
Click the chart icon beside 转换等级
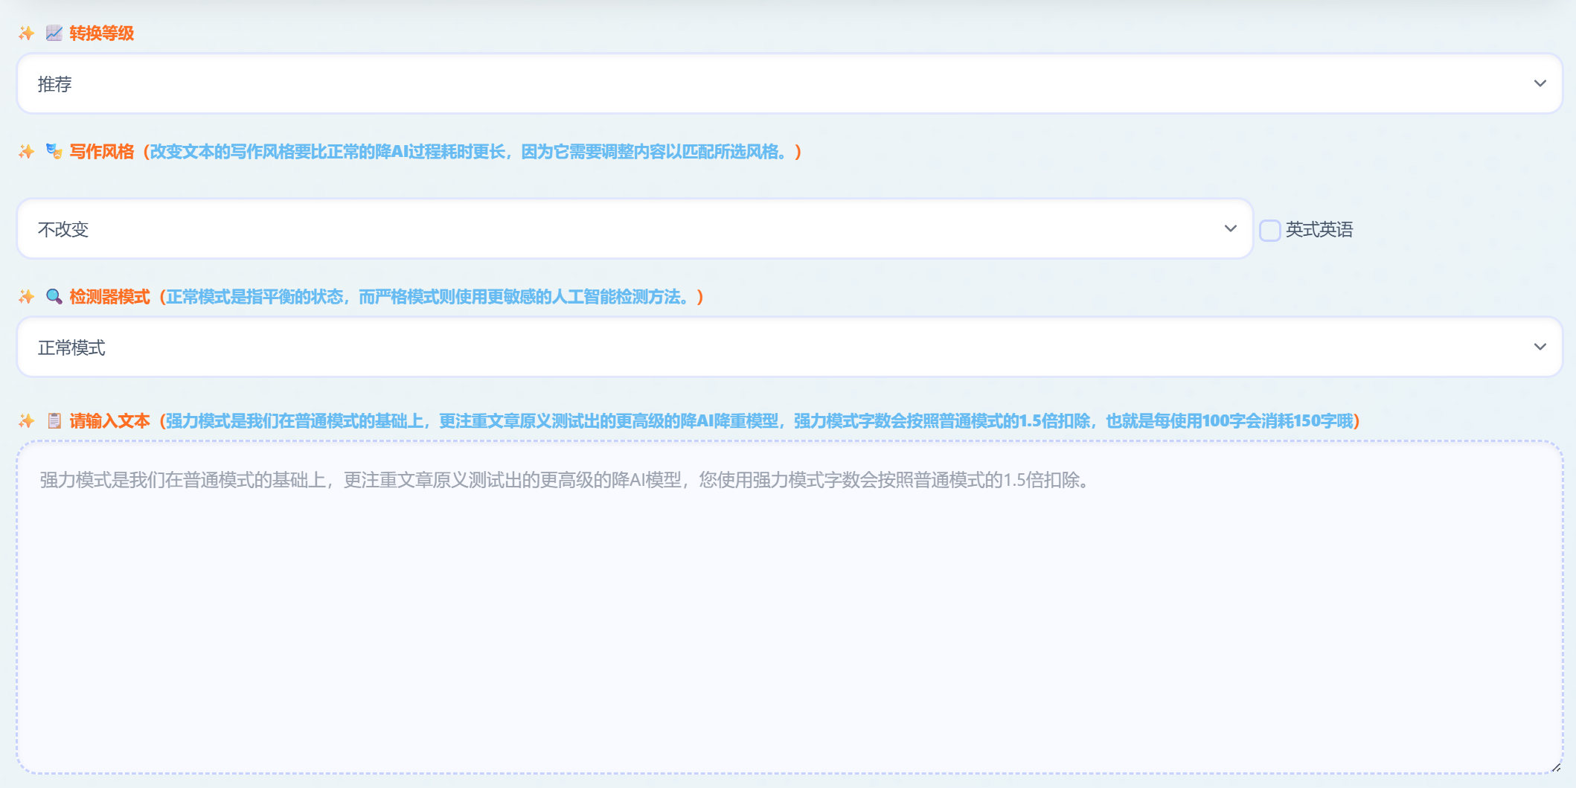(x=54, y=33)
